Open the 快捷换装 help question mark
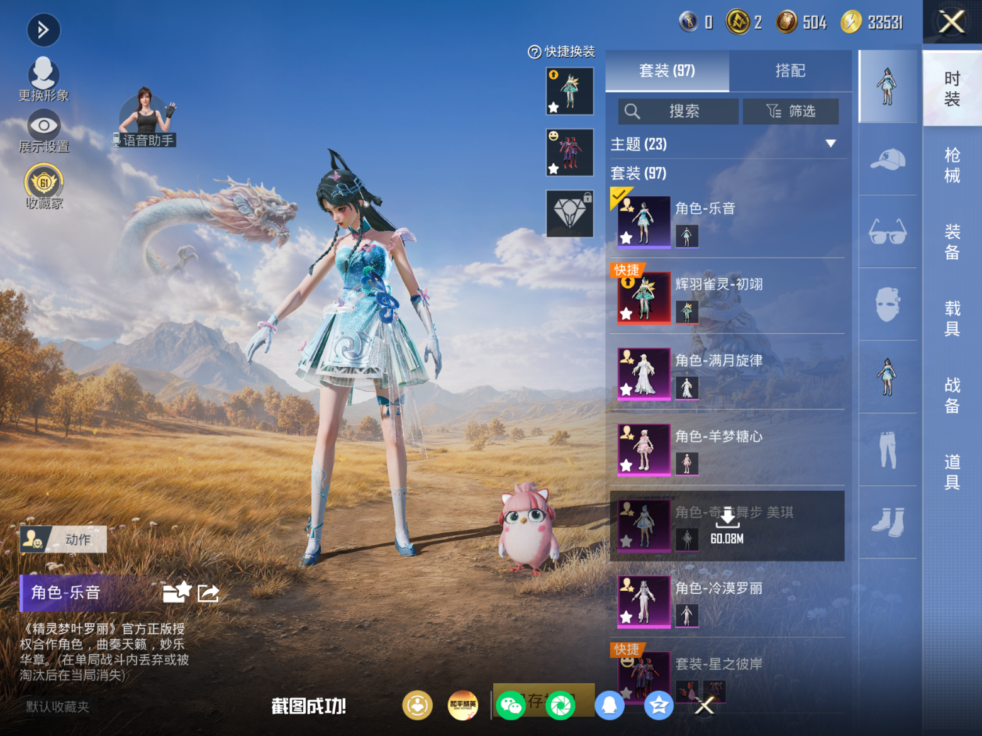This screenshot has width=982, height=736. point(534,52)
